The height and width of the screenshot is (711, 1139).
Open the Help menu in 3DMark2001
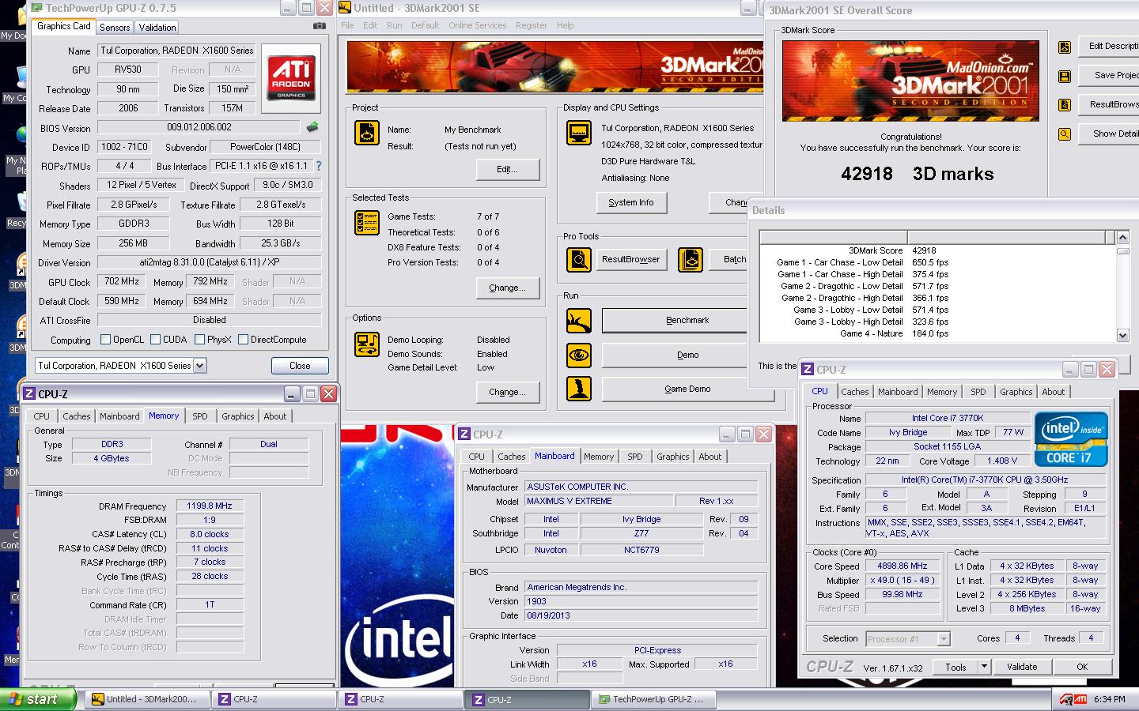coord(565,25)
